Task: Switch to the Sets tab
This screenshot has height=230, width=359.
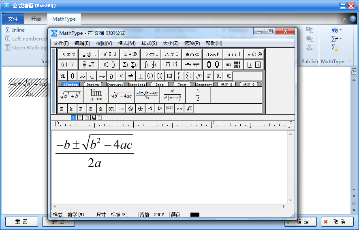Action: tap(160, 85)
